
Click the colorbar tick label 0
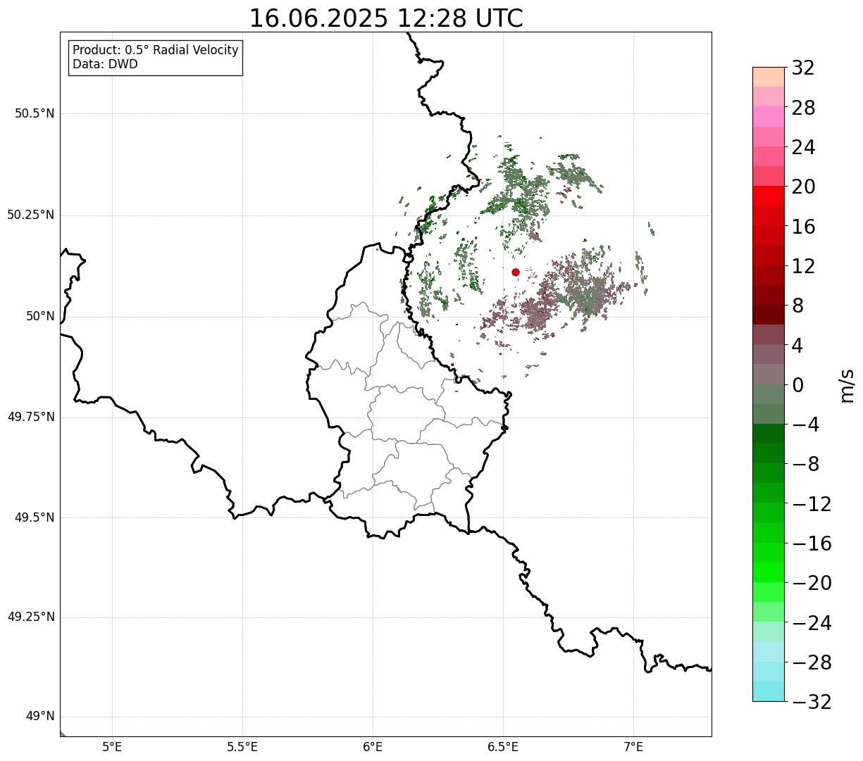[x=797, y=385]
